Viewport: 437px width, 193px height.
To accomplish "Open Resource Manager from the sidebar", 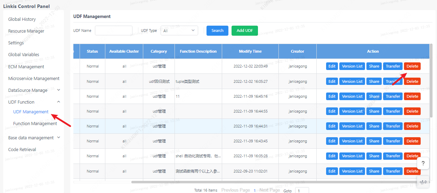I will [x=26, y=31].
